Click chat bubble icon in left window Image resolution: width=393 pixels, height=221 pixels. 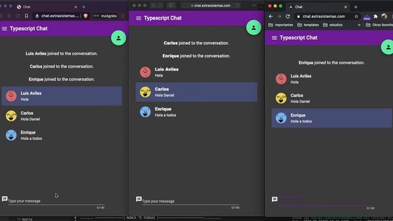[4, 199]
